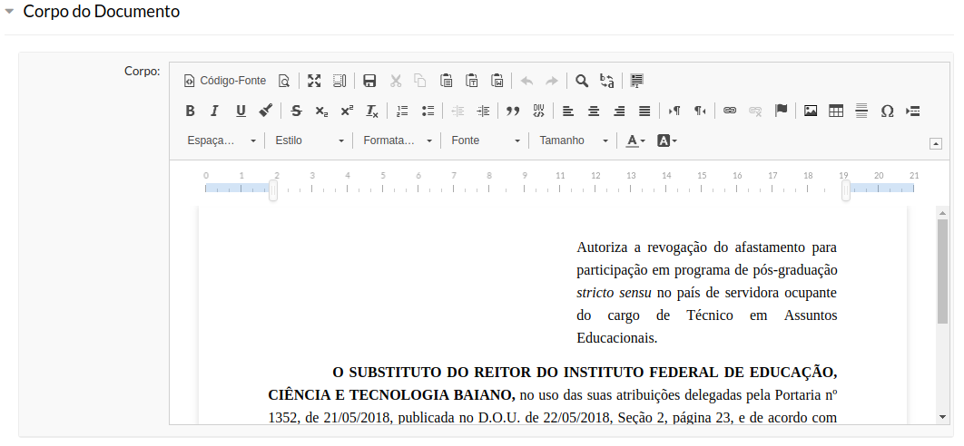Open the Find search tool
Screen dimensions: 964x446
582,81
